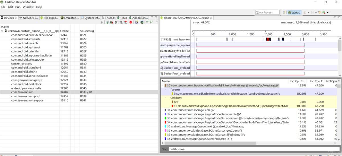Maximize the Devices panel

point(156,18)
